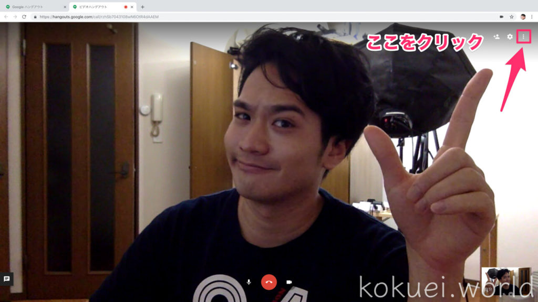Open the Hangouts settings gear
Screen dimensions: 538x302
coord(510,37)
